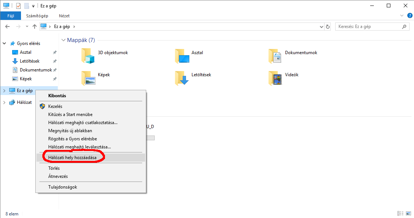This screenshot has width=414, height=218.
Task: Click chevron after Ez a gép in address bar
Action: point(74,27)
